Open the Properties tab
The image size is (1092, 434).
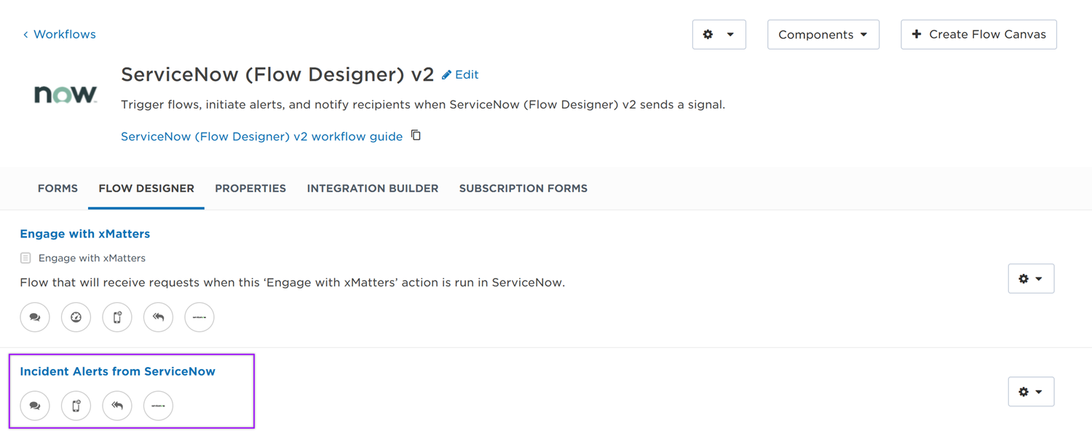250,189
